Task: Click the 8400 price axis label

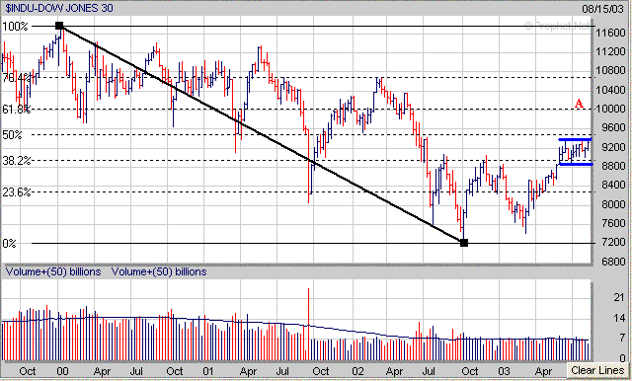Action: click(x=613, y=185)
